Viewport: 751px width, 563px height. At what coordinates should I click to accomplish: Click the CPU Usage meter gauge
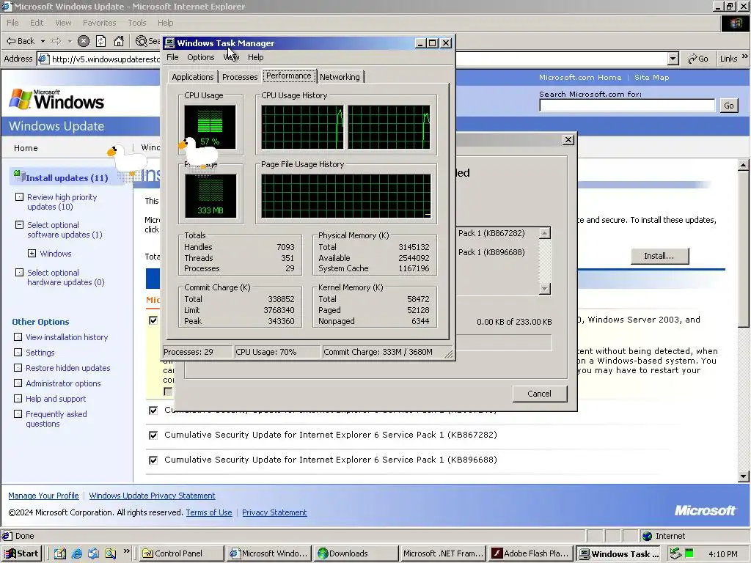(210, 128)
